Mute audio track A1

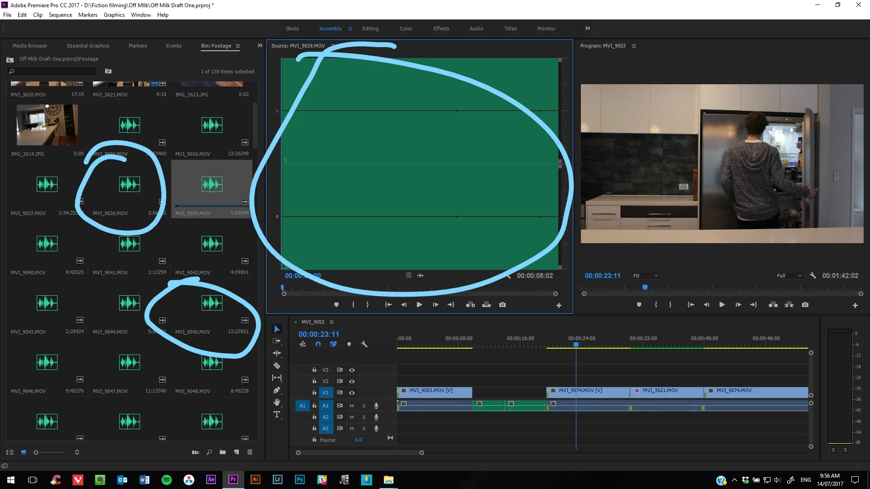click(352, 406)
